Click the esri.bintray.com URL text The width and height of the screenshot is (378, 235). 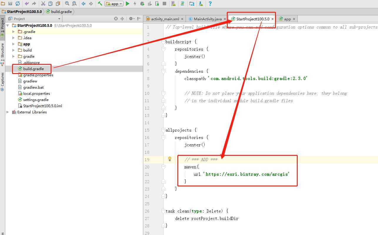247,174
